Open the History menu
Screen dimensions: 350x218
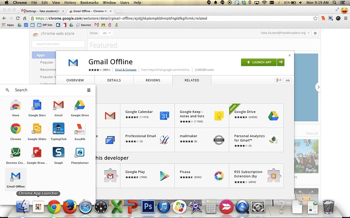70,3
